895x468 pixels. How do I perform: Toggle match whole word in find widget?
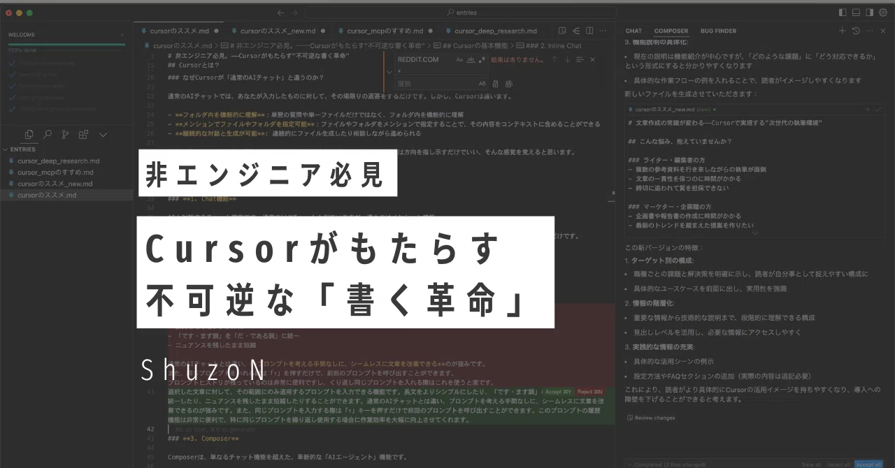tap(471, 59)
